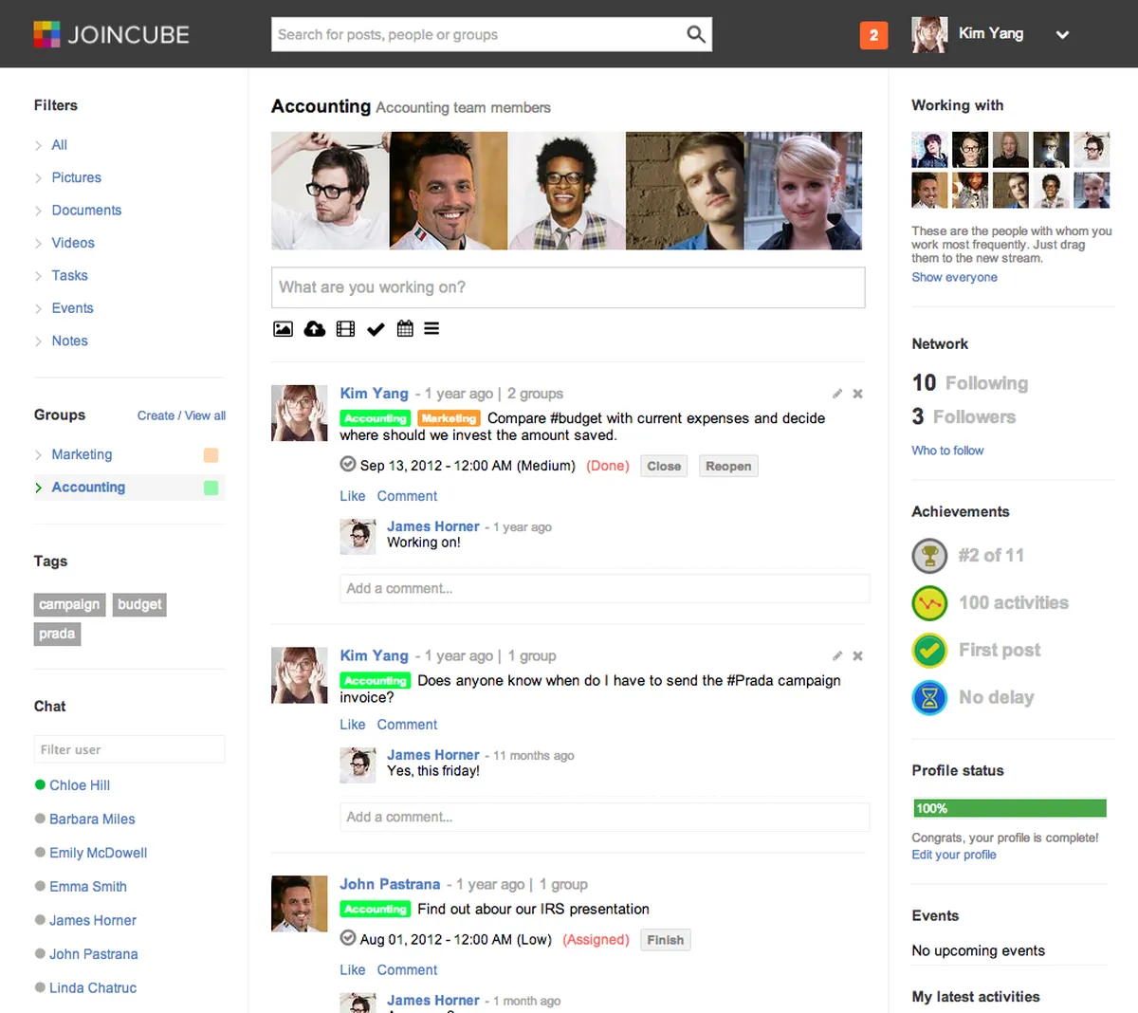The height and width of the screenshot is (1013, 1138).
Task: Create a task using the checkmark icon
Action: pyautogui.click(x=376, y=329)
